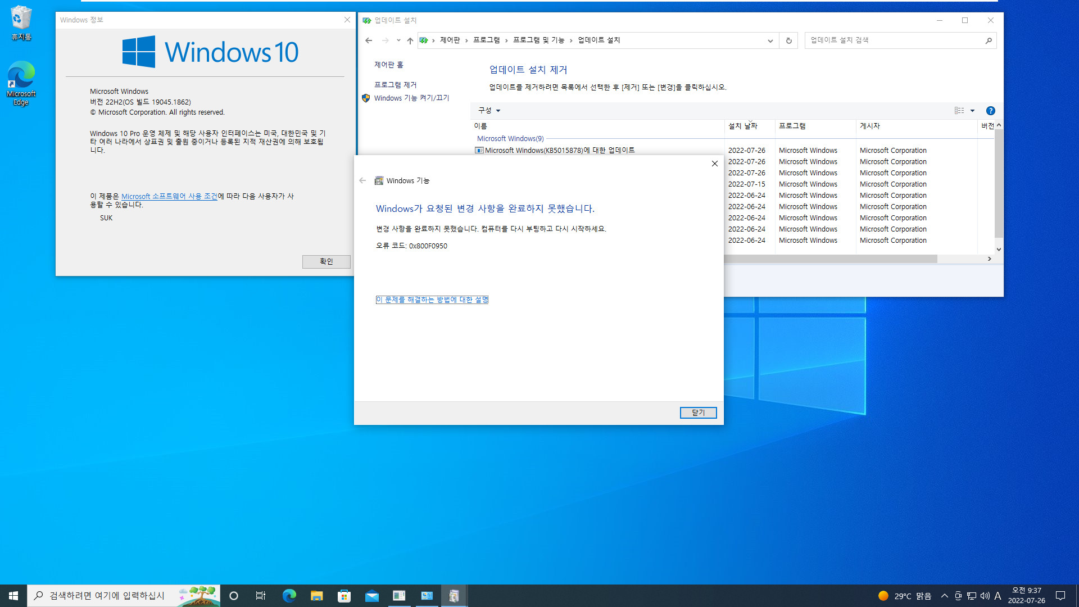
Task: Click the network tray icon
Action: pyautogui.click(x=972, y=596)
